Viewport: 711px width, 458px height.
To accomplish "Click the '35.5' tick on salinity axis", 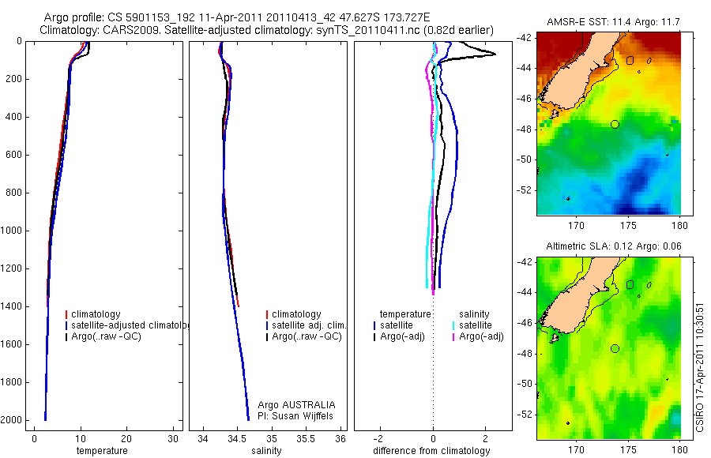I will pos(305,439).
